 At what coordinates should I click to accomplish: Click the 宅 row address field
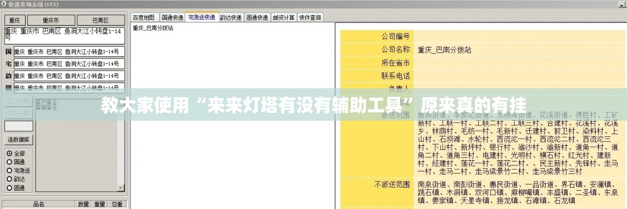(x=69, y=64)
